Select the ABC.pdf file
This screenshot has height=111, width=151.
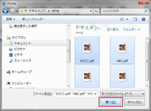(x=122, y=50)
